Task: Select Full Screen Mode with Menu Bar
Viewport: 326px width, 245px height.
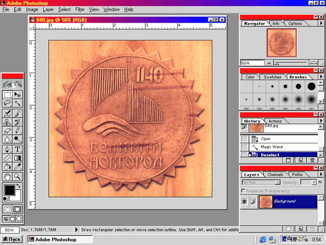Action: point(12,218)
